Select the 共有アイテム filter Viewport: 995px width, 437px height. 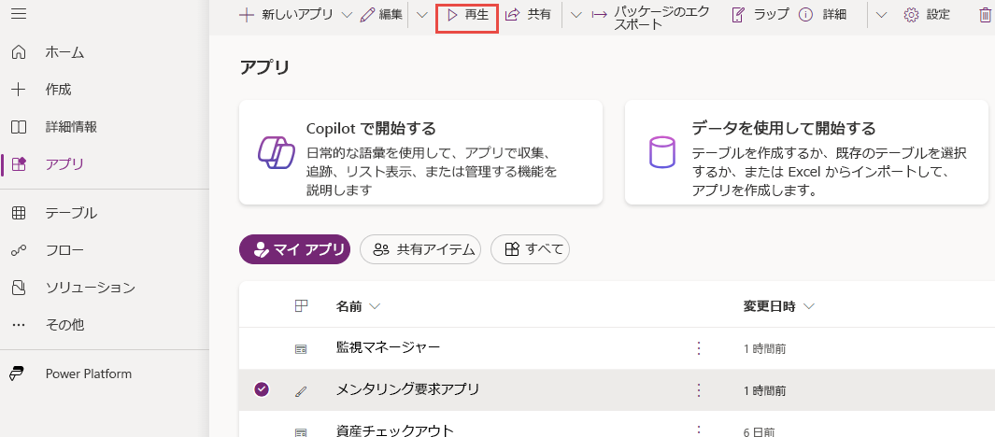pos(420,249)
